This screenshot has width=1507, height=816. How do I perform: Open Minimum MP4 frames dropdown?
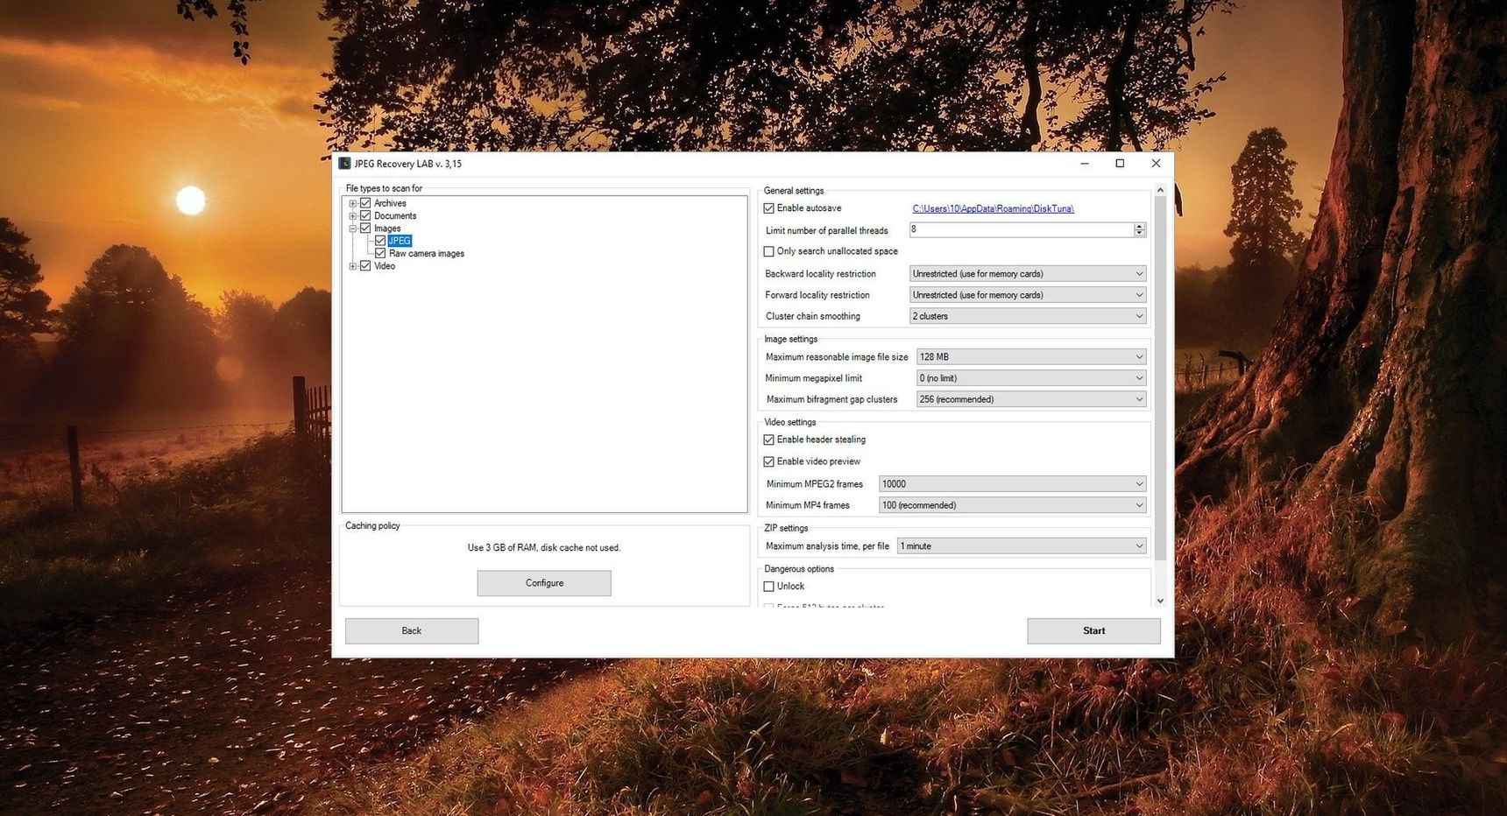pyautogui.click(x=1013, y=505)
